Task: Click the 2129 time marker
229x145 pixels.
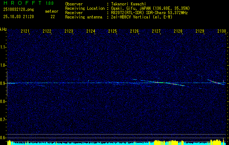Action: (200, 31)
